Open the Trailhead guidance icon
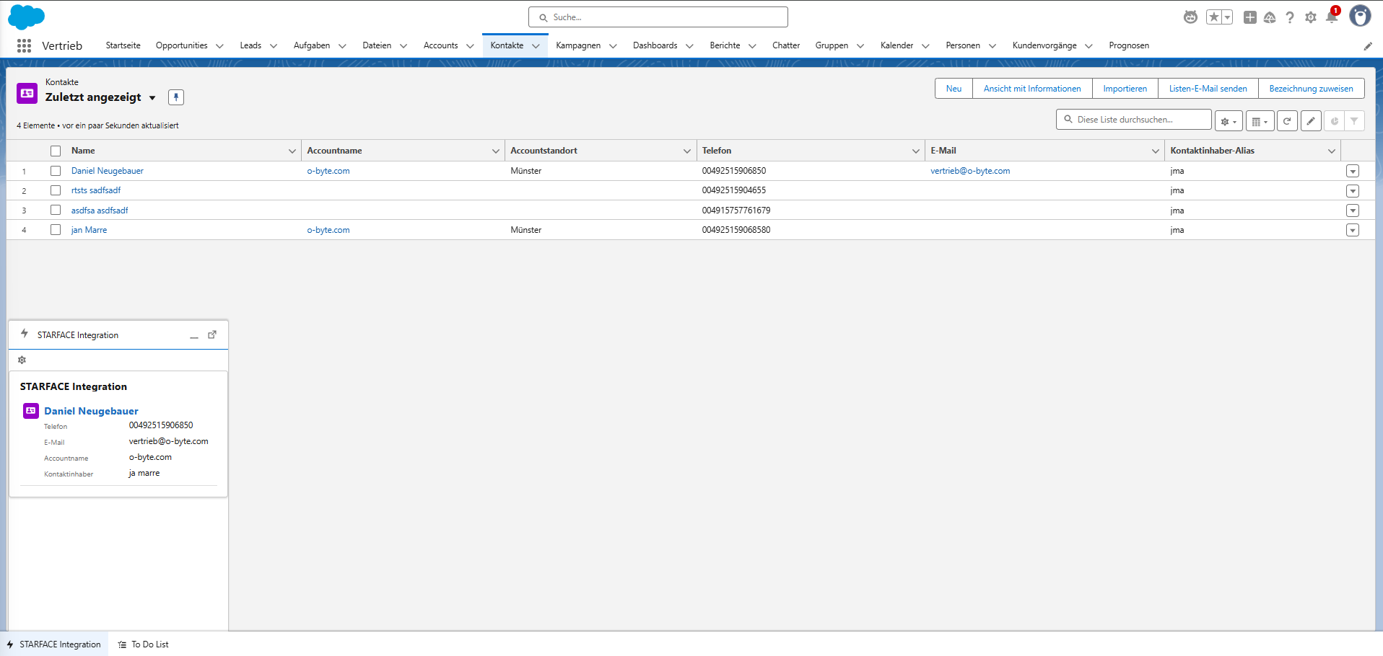This screenshot has height=656, width=1383. point(1270,17)
